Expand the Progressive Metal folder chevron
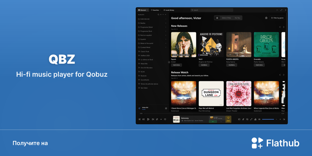Image resolution: width=312 pixels, height=156 pixels. 166,27
